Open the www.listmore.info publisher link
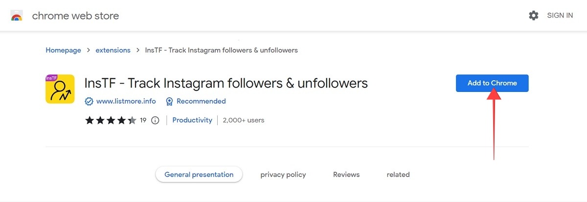The image size is (587, 202). pyautogui.click(x=126, y=101)
